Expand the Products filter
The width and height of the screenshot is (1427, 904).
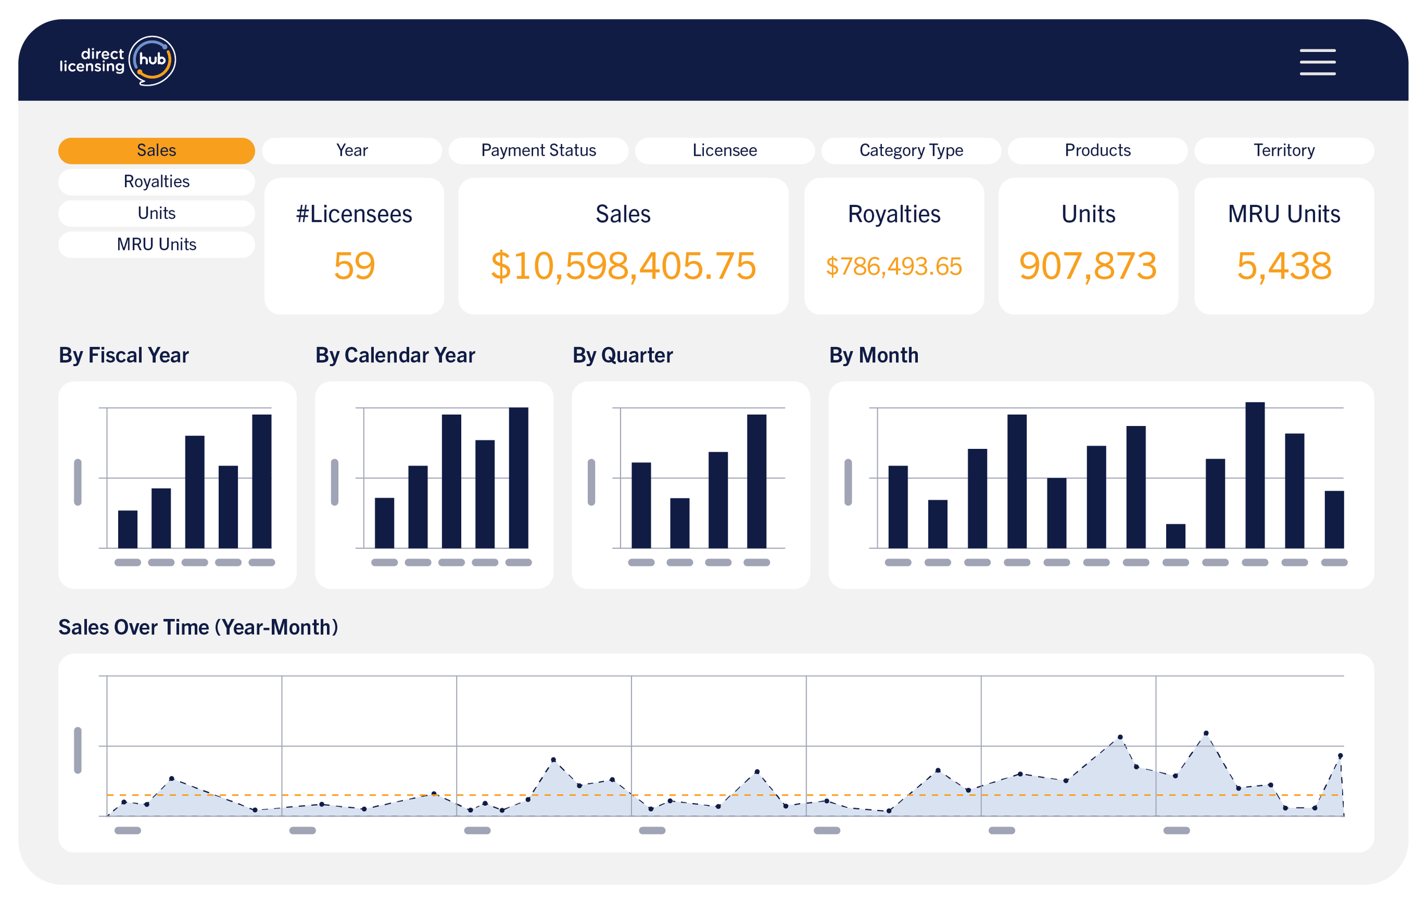1097,151
